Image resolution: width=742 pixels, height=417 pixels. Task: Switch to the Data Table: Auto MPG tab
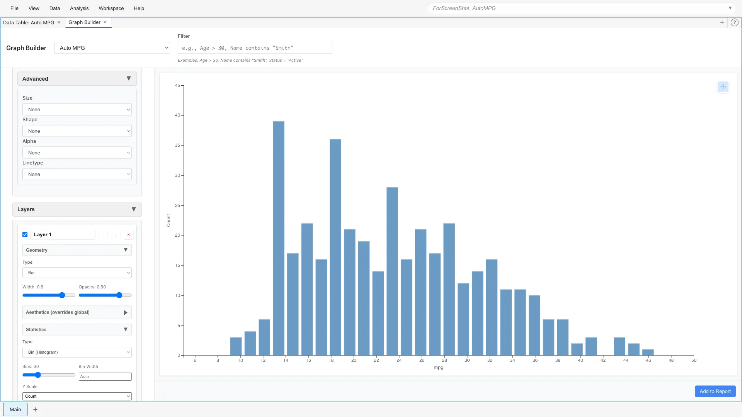(x=29, y=22)
